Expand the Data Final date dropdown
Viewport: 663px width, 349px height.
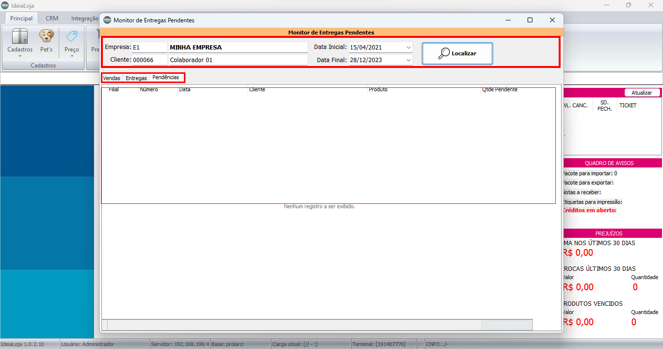(x=408, y=61)
